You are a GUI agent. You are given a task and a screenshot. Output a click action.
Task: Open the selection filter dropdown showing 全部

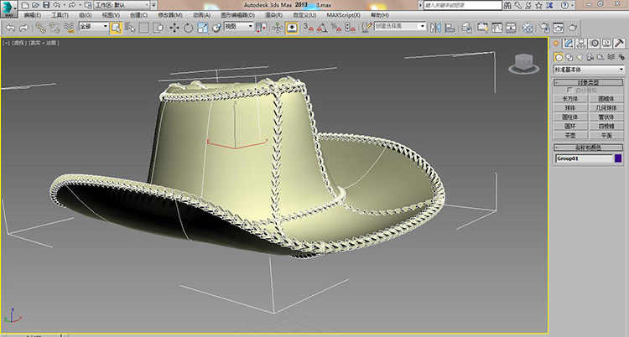[x=94, y=28]
